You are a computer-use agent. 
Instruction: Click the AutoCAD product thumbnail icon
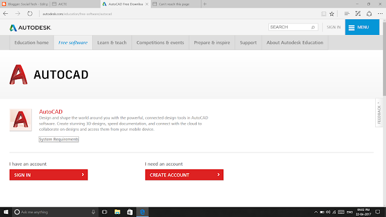coord(21,120)
